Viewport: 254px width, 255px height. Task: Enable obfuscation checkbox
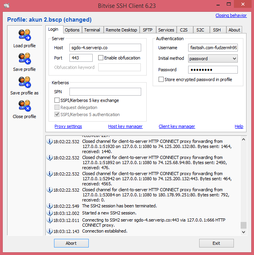[101, 58]
